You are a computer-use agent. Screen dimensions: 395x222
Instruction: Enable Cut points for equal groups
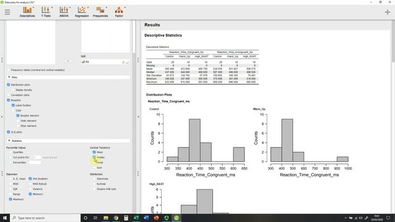click(10, 157)
